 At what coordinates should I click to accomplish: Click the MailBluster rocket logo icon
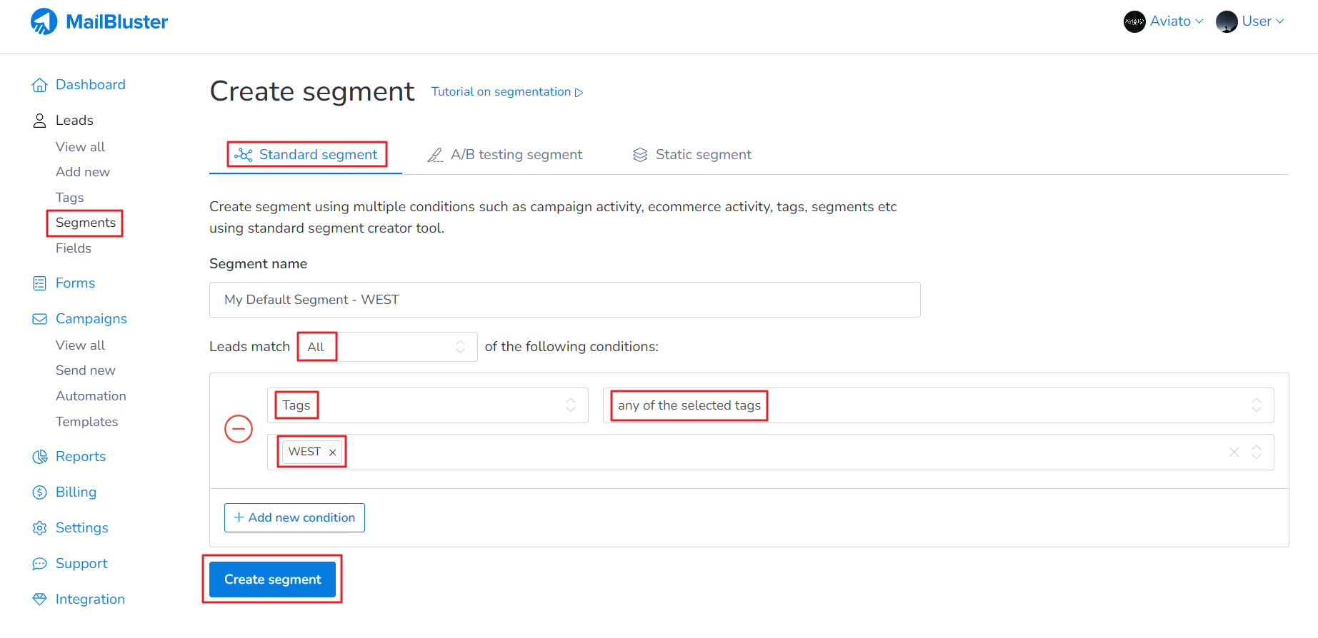point(44,21)
